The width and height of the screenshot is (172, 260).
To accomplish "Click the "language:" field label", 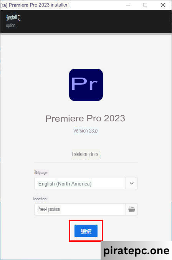I will coord(41,172).
